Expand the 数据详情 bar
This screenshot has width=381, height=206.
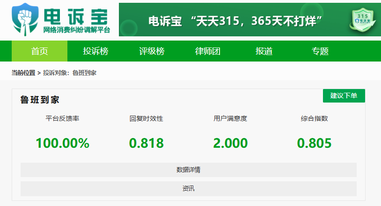coord(189,170)
